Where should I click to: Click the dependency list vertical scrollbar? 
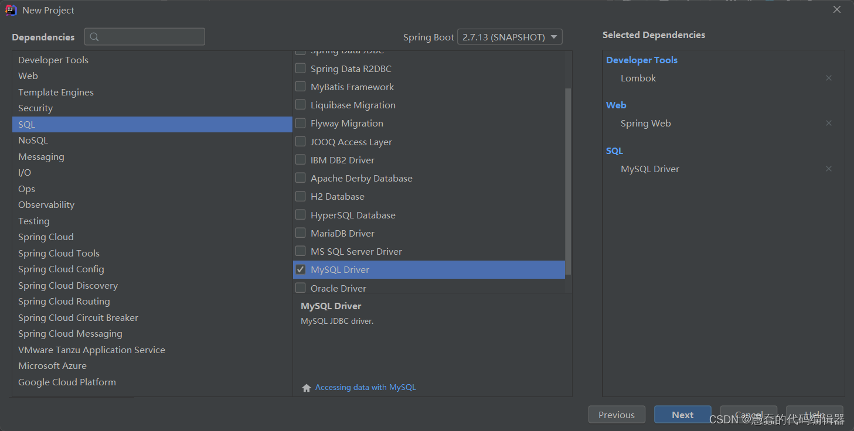568,182
